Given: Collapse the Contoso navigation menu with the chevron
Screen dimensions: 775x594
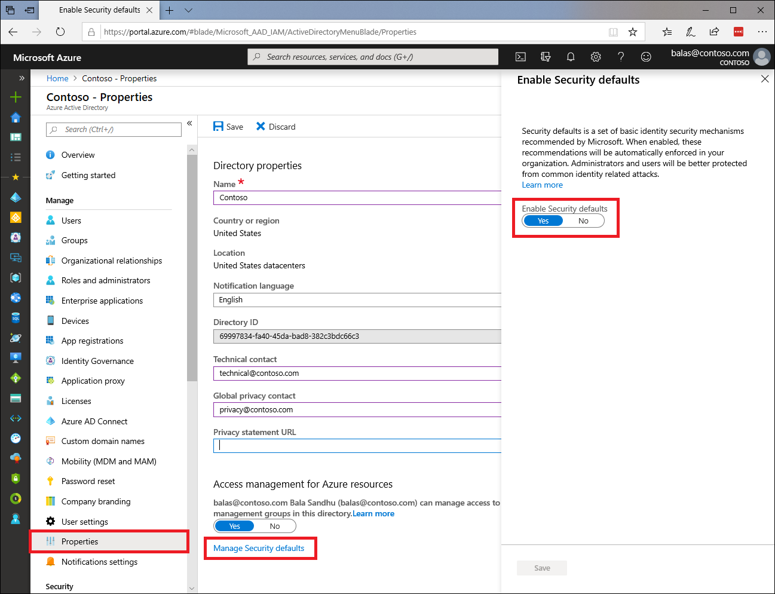Looking at the screenshot, I should coord(190,123).
